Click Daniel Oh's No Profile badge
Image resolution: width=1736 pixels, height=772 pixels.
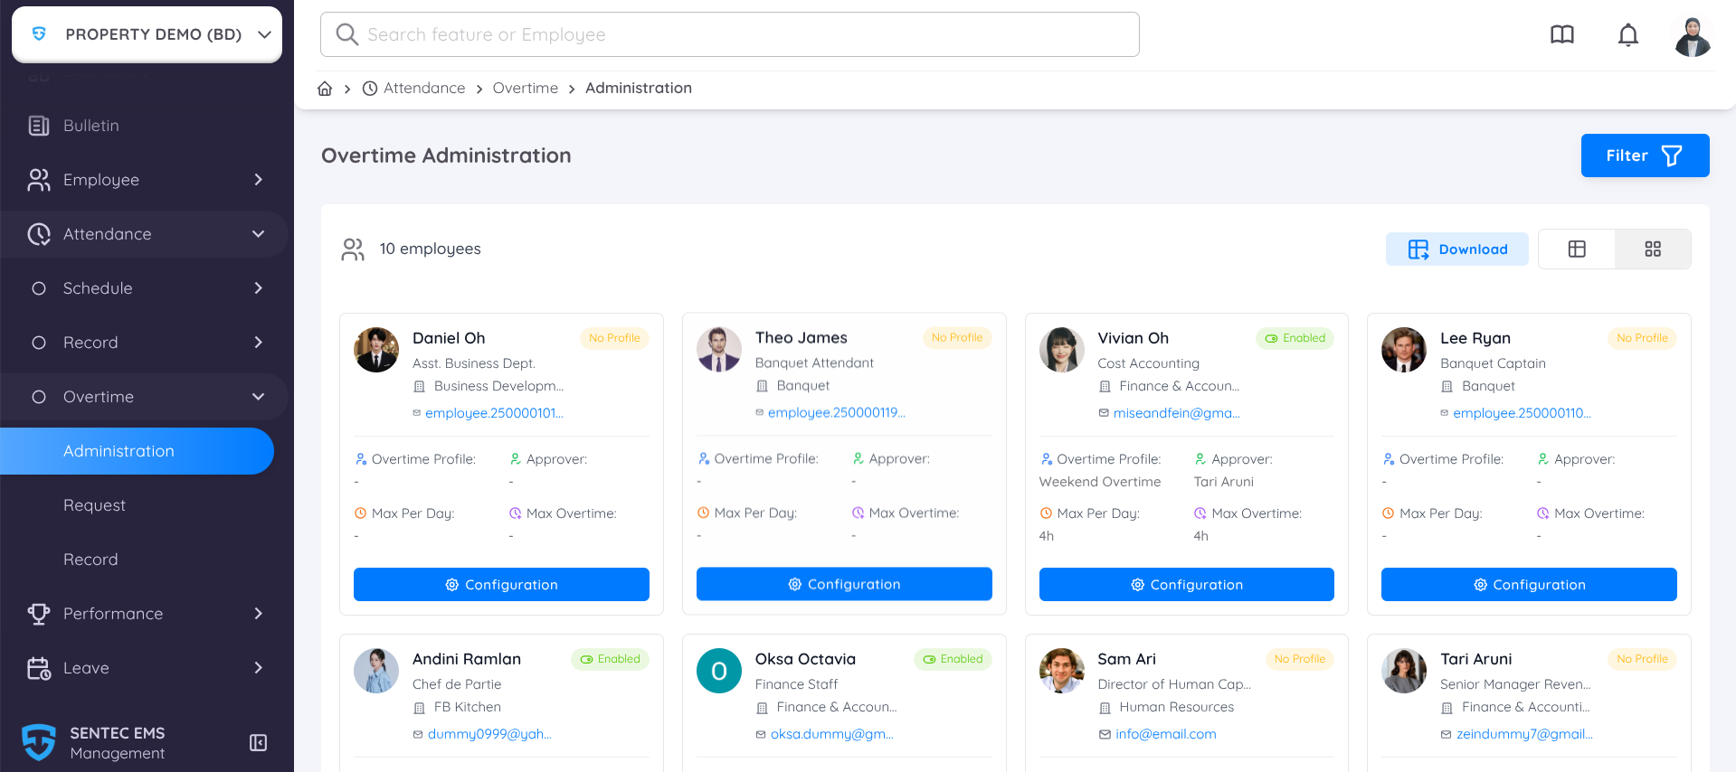click(x=614, y=338)
